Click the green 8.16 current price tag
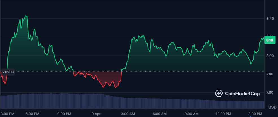 (269, 40)
